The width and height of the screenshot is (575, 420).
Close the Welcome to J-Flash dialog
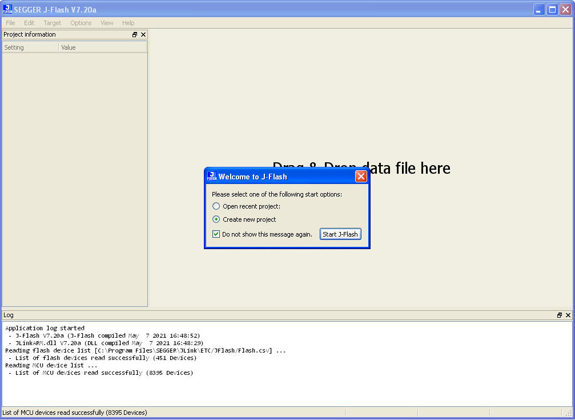[x=361, y=177]
